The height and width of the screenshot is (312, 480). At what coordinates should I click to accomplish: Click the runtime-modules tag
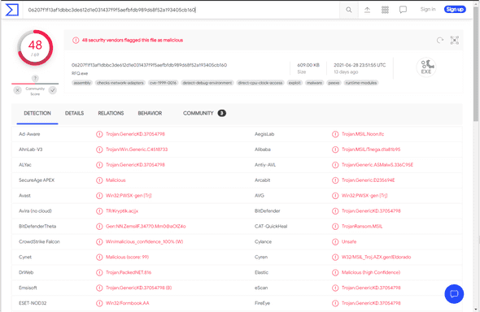[361, 83]
